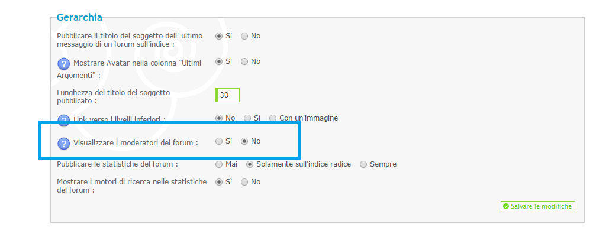Click help icon beside Mostrare Avatar option

[64, 64]
